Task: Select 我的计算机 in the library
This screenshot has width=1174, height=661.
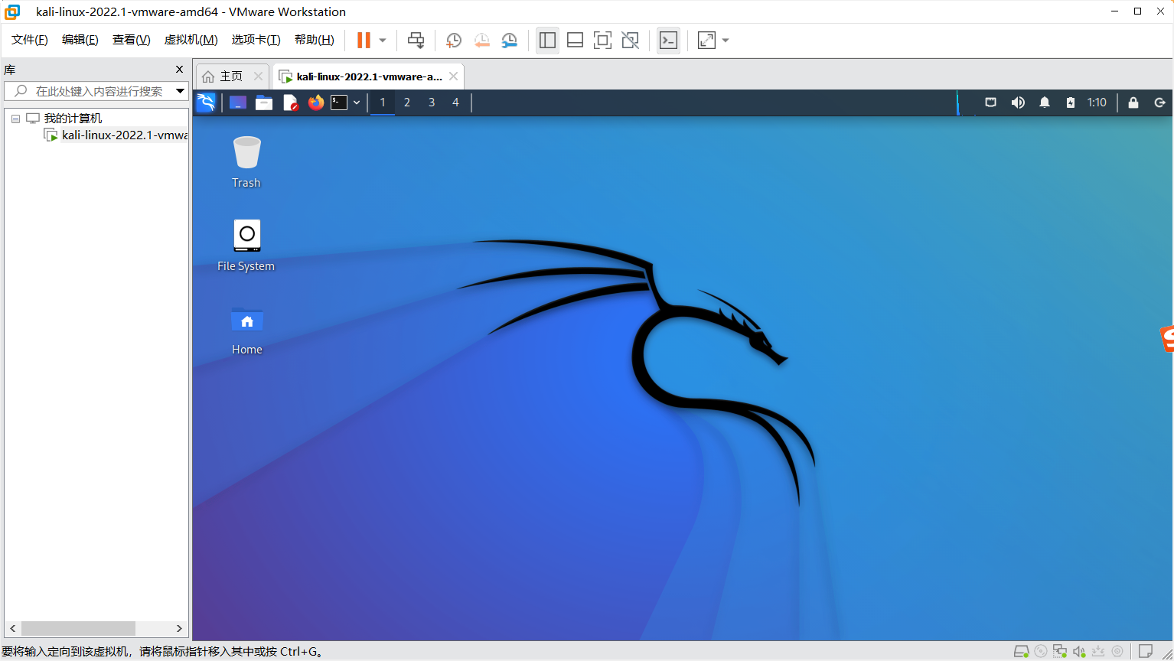Action: pos(73,119)
